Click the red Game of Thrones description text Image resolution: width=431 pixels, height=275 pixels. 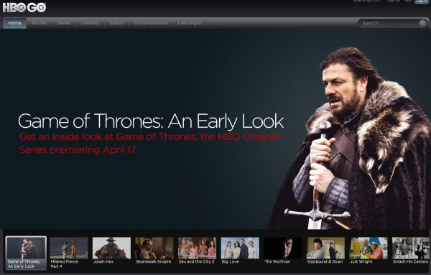tap(149, 144)
